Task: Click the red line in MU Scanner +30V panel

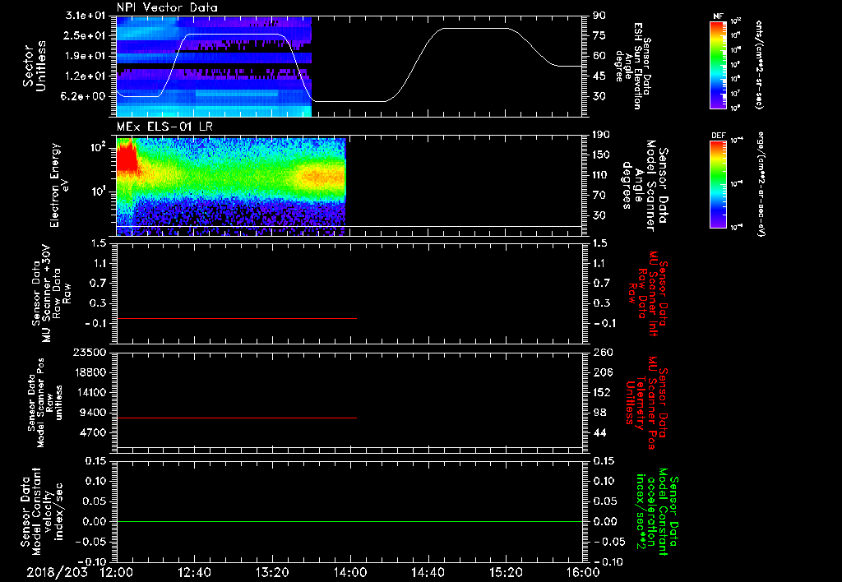Action: click(237, 318)
